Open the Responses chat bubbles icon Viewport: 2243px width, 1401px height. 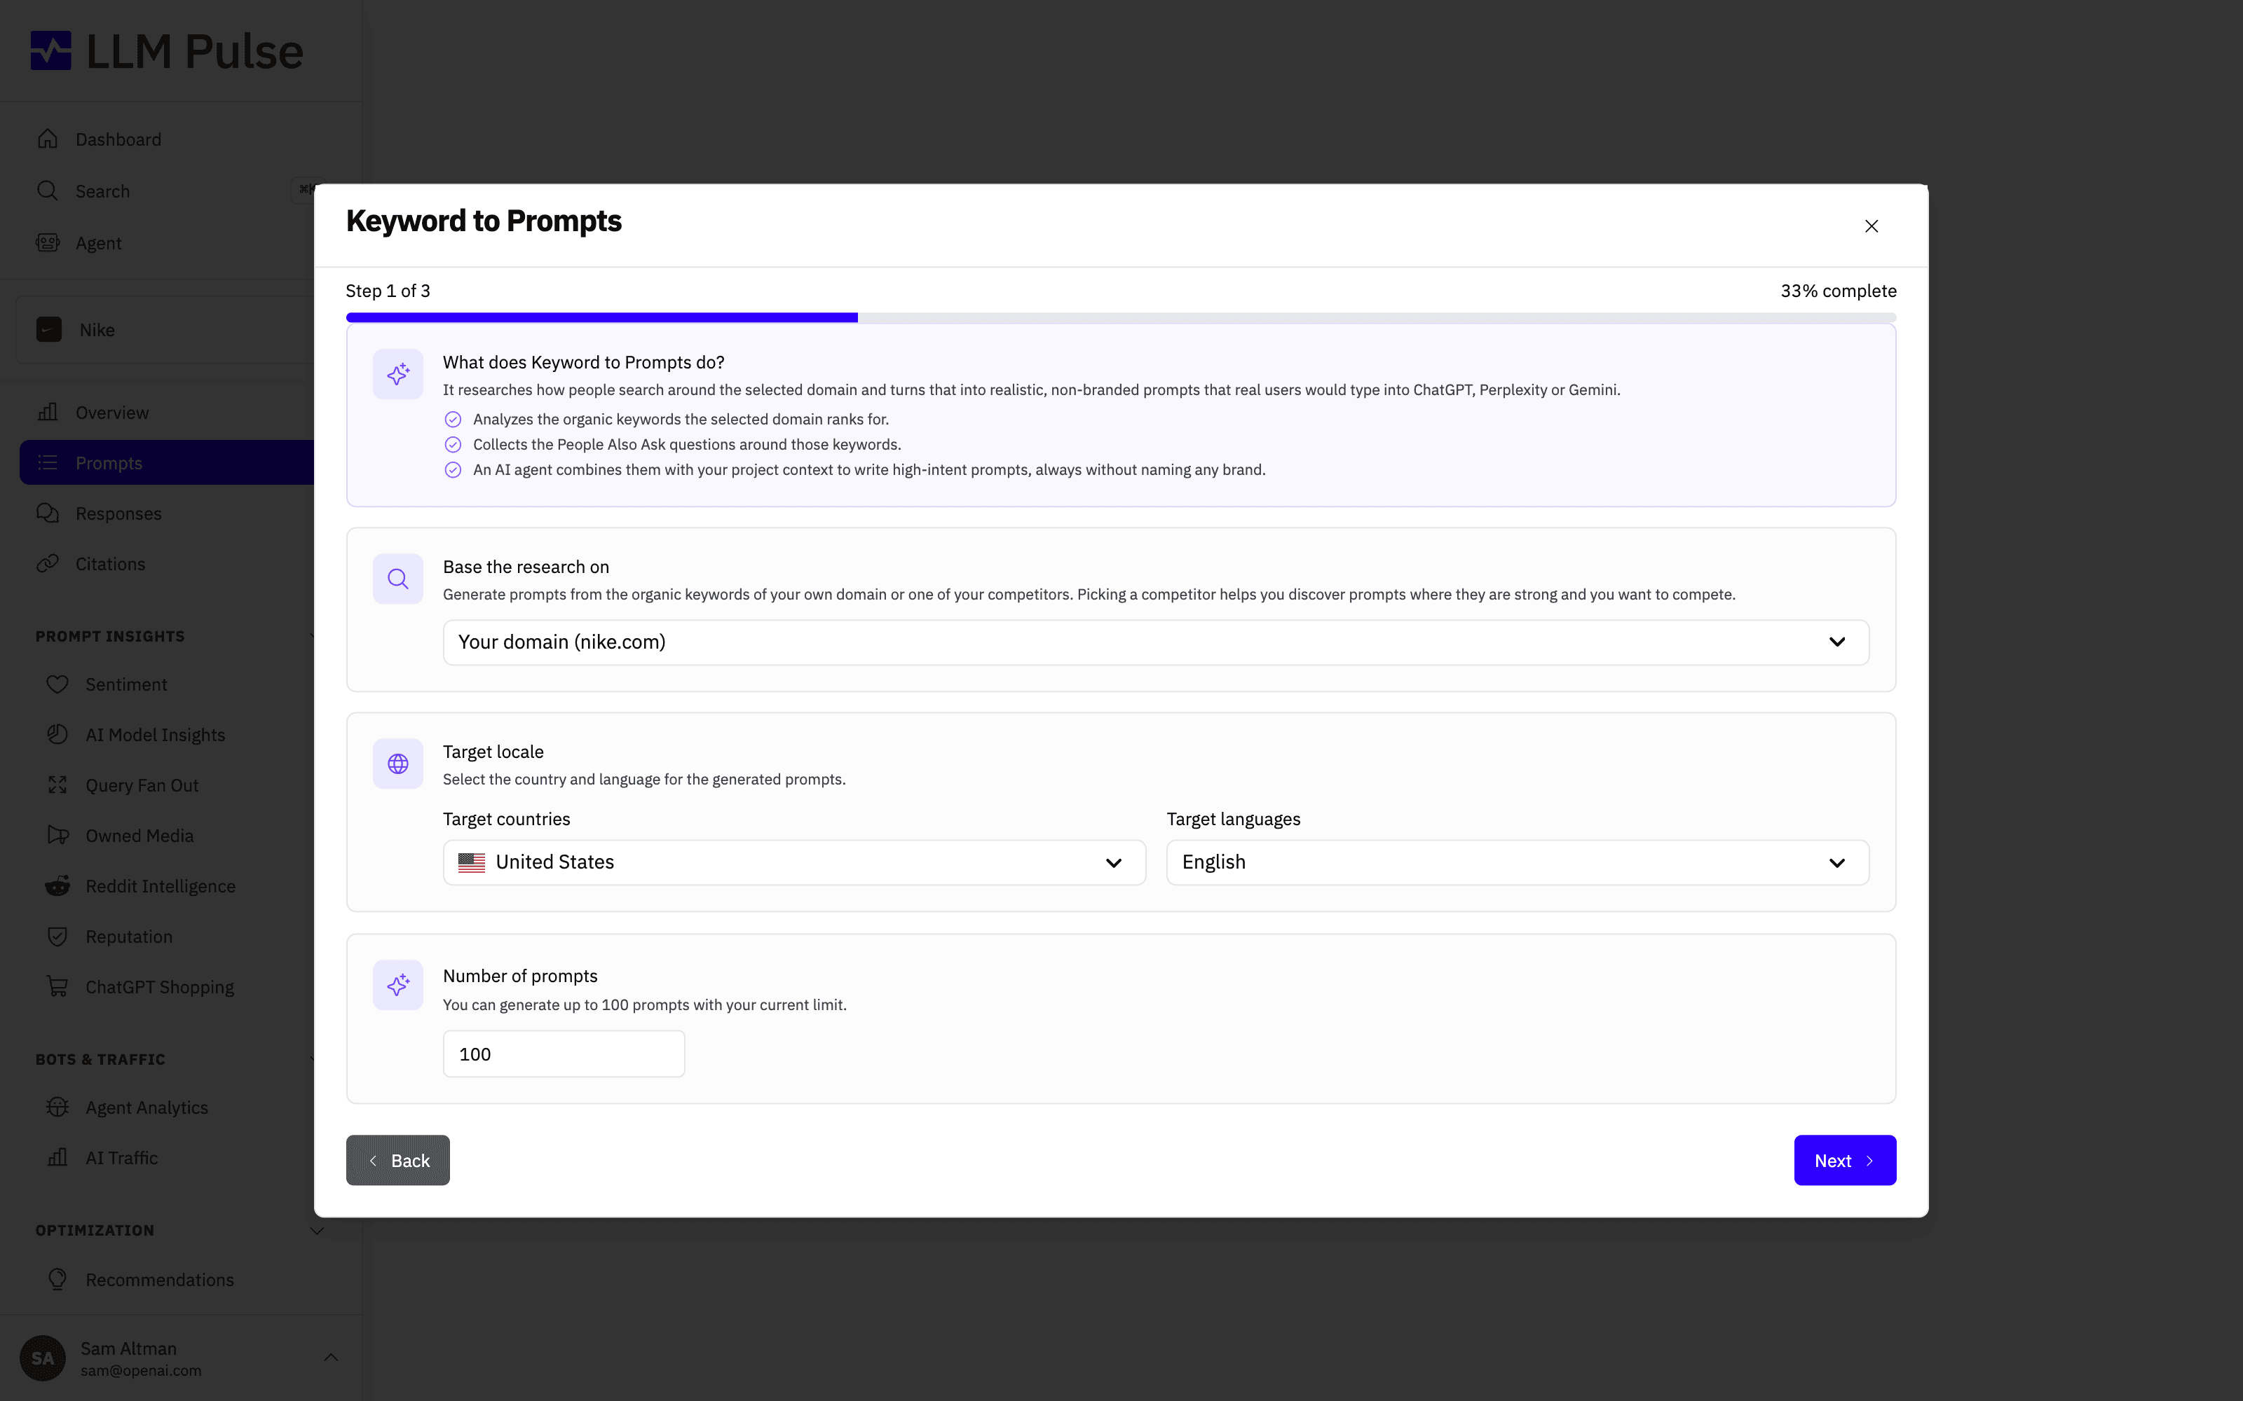point(48,513)
